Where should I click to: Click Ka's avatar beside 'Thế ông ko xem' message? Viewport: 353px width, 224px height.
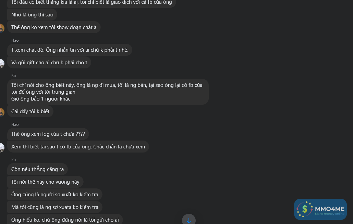click(1, 28)
